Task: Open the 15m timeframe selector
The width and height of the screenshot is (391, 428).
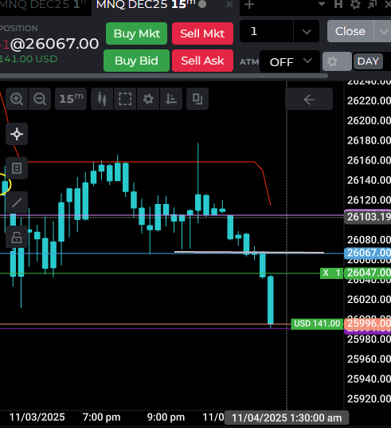Action: click(71, 99)
